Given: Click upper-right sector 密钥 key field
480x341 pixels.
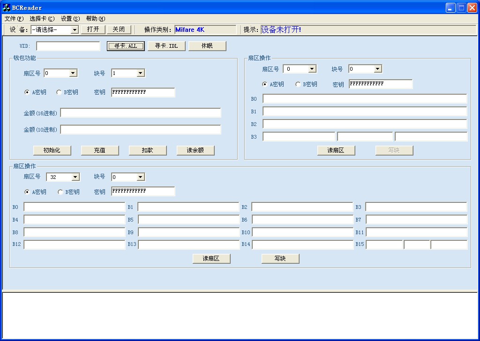Looking at the screenshot, I should point(381,84).
